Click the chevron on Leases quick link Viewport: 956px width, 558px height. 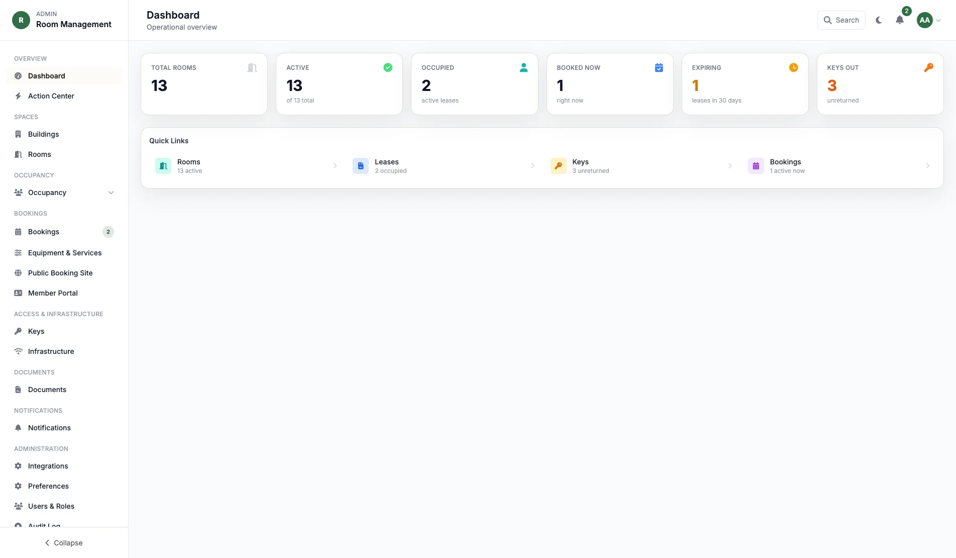click(x=533, y=166)
